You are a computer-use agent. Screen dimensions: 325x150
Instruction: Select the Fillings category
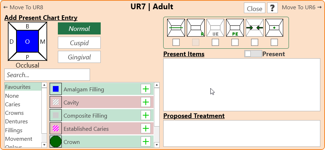coord(14,130)
